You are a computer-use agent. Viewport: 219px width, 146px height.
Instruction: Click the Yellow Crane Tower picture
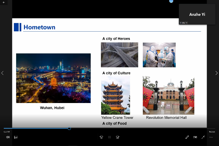115,95
